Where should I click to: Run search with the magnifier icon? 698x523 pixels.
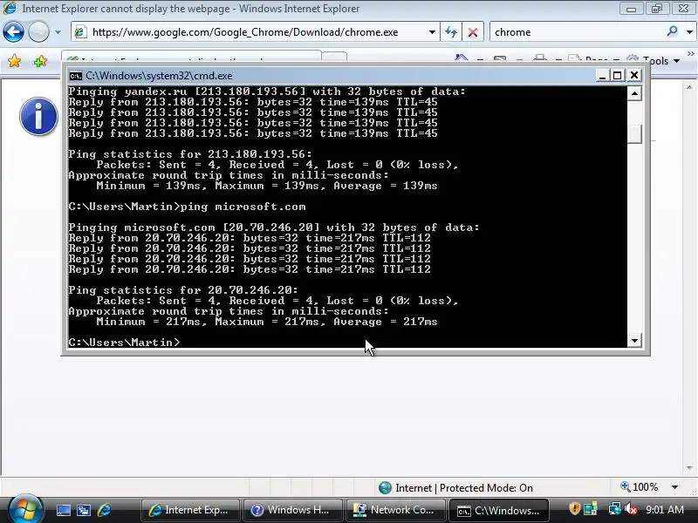pos(673,31)
